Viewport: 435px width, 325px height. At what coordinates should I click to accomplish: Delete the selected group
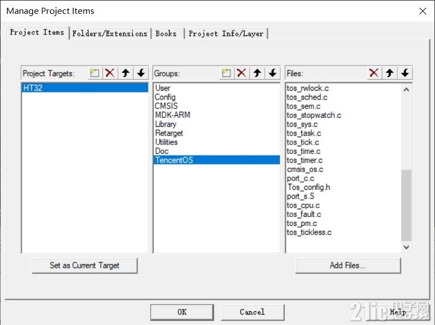242,73
